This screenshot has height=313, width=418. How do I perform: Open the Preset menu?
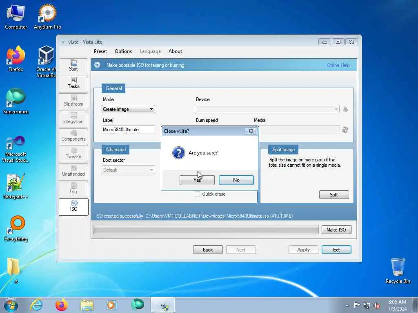pyautogui.click(x=100, y=51)
